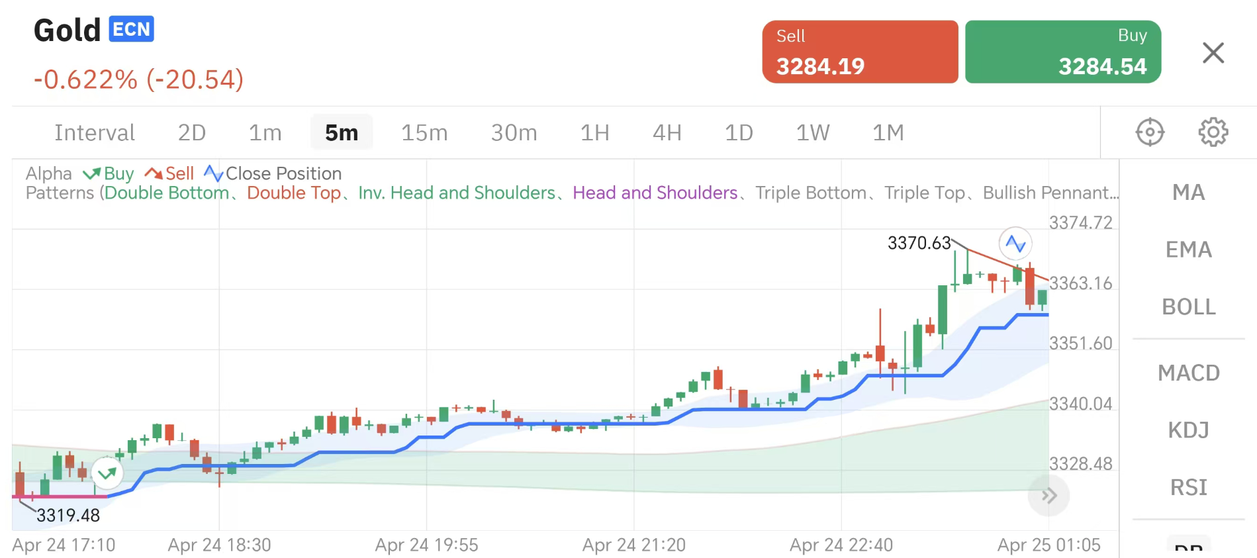
Task: Expand the truncated patterns list at Bullish Pennant
Action: click(1050, 193)
